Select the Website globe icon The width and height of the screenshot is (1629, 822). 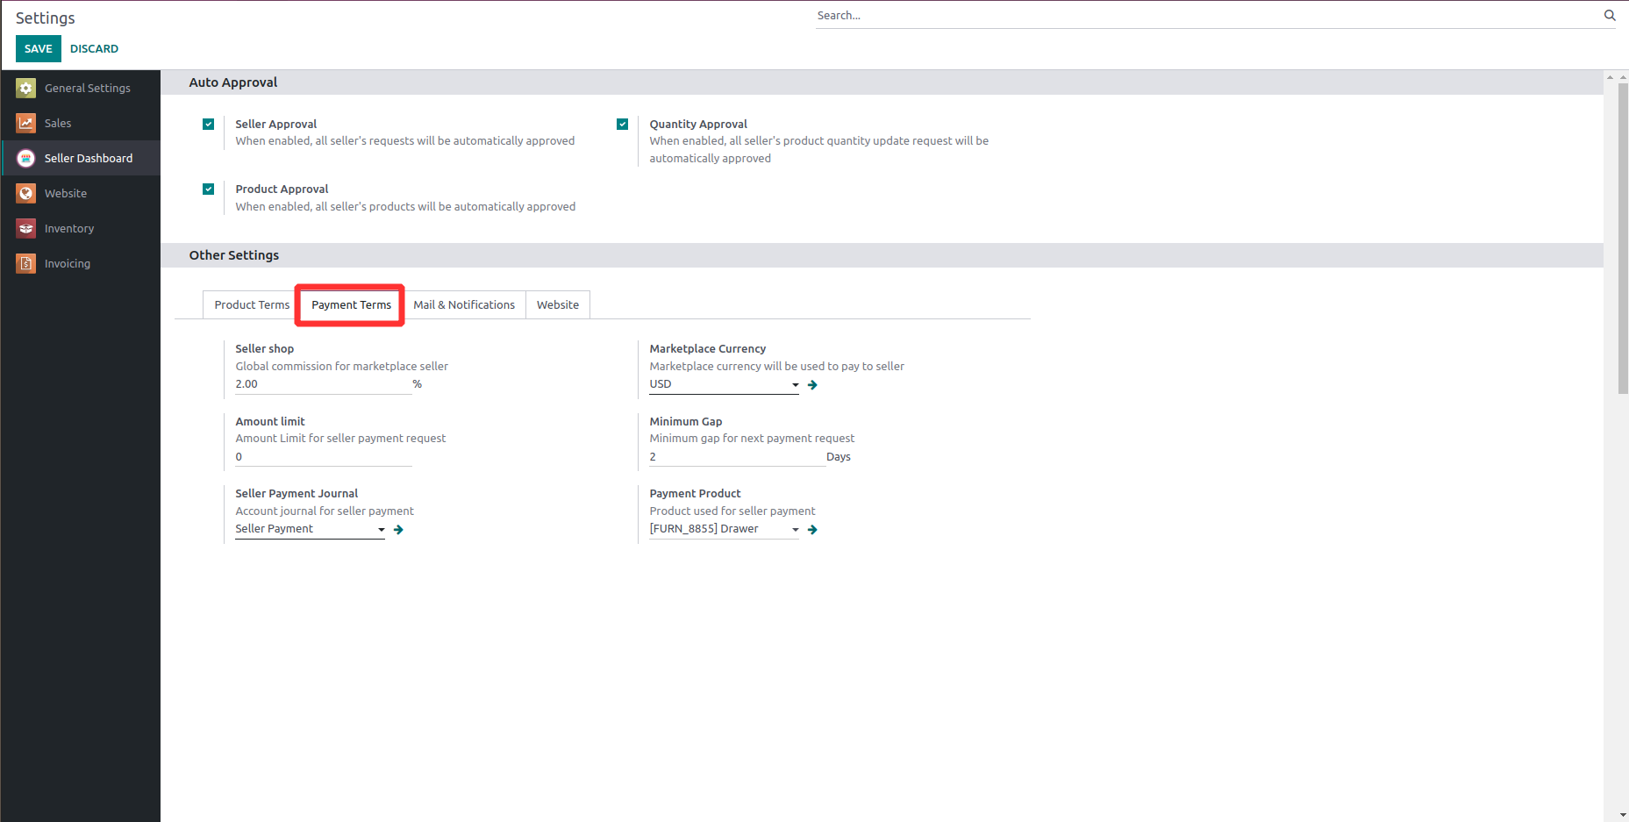point(26,193)
